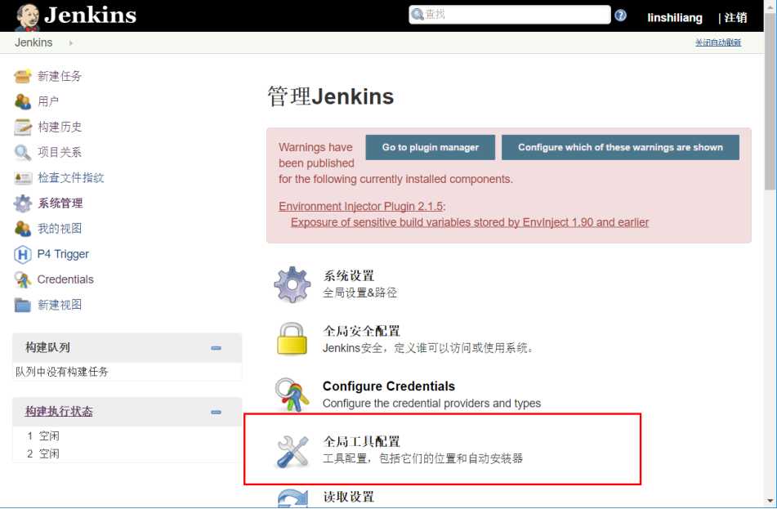This screenshot has width=777, height=509.
Task: Click the Credentials keys icon in the sidebar
Action: tap(23, 279)
